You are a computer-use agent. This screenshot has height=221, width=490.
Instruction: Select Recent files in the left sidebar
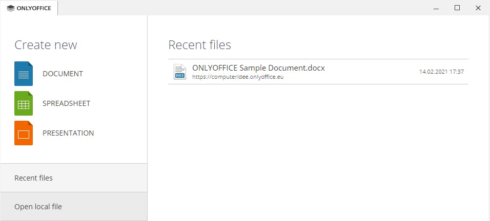pyautogui.click(x=33, y=178)
